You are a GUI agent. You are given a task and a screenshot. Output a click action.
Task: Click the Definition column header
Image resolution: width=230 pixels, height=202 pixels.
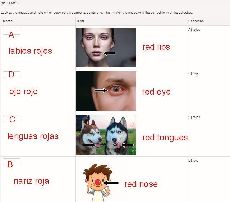point(196,21)
